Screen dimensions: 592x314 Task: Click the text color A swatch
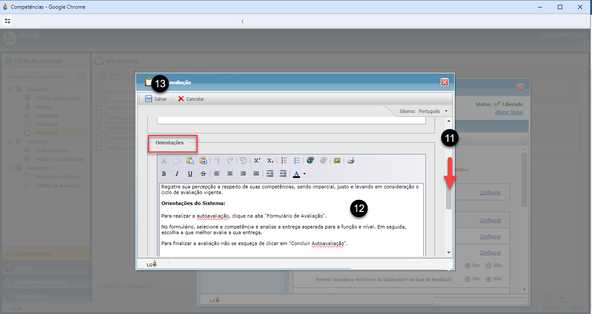pos(296,174)
